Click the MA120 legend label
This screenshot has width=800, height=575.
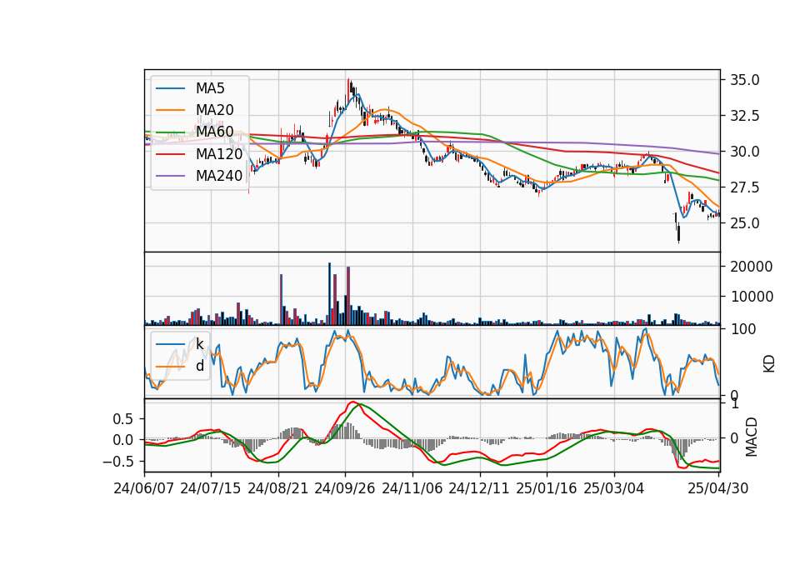pyautogui.click(x=219, y=154)
